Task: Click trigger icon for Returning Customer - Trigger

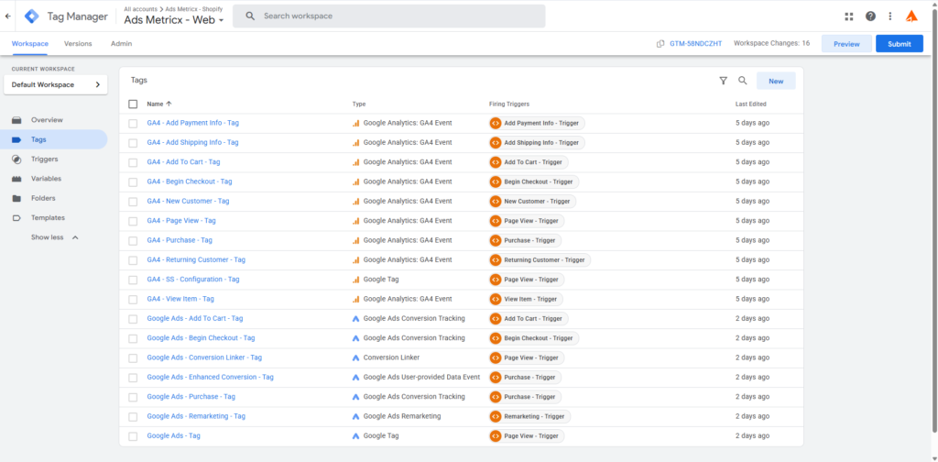Action: click(x=496, y=260)
